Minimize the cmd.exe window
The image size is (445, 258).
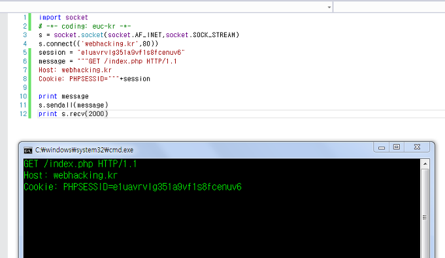[x=382, y=147]
